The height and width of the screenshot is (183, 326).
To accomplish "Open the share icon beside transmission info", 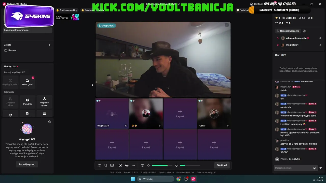I will pos(179,4).
